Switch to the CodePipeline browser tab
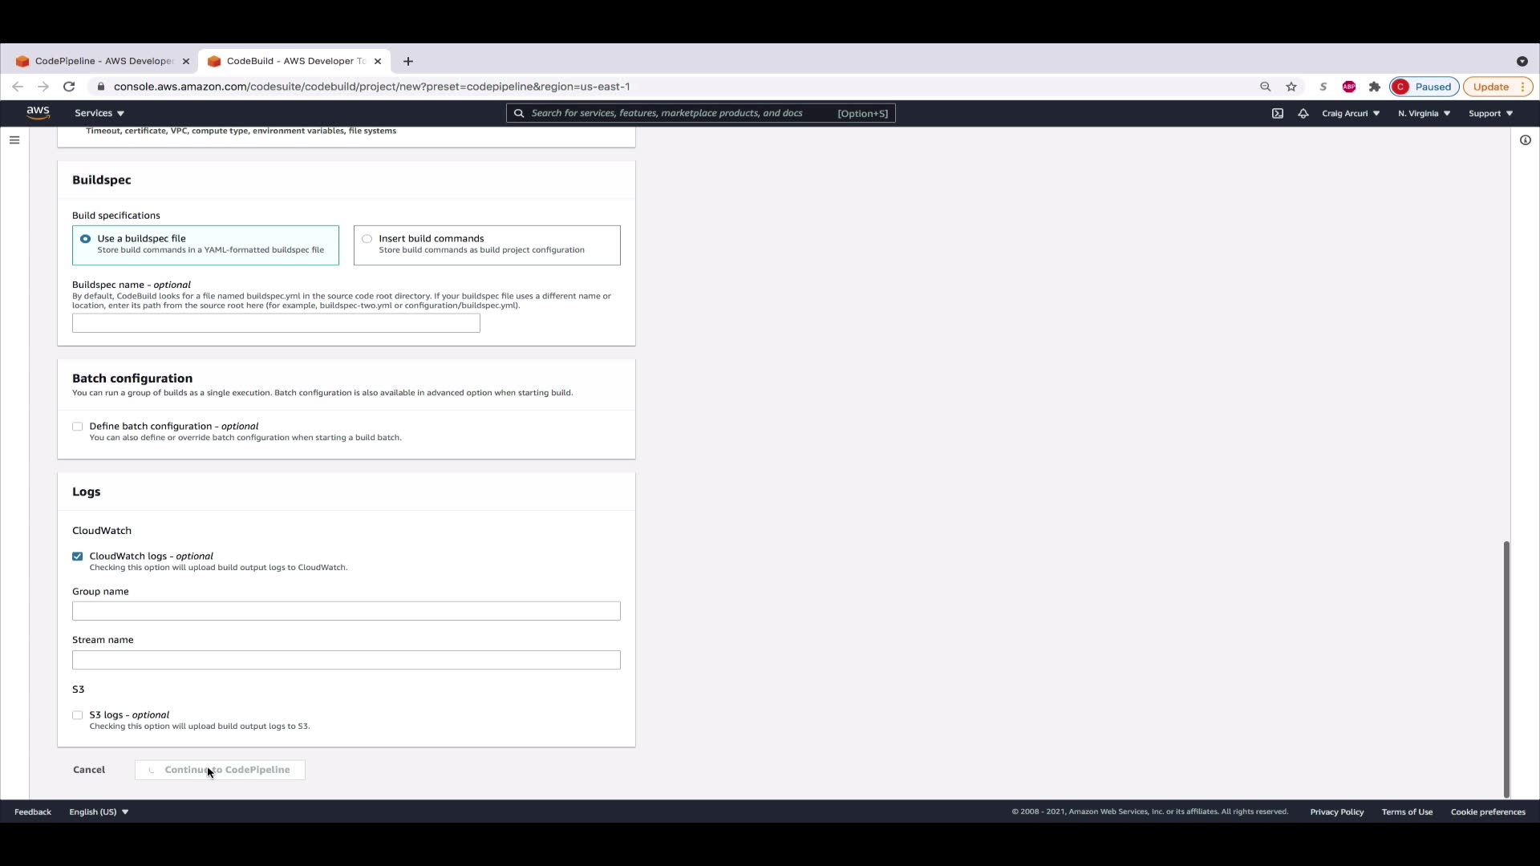Viewport: 1540px width, 866px height. pyautogui.click(x=103, y=61)
